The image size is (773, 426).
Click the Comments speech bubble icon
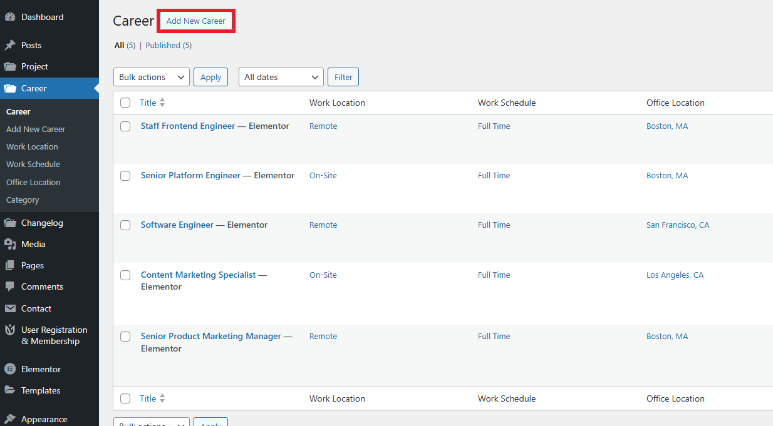coord(10,287)
